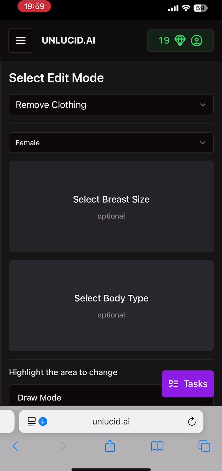Click the 19 credits counter
The width and height of the screenshot is (222, 471).
pos(164,40)
